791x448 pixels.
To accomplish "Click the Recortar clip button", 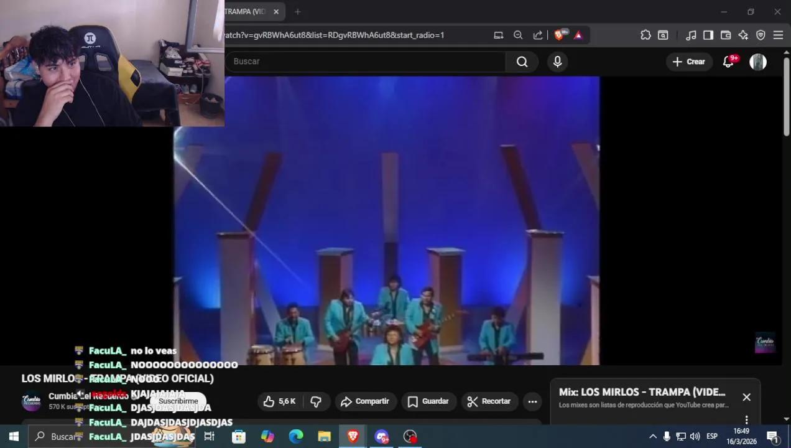I will 489,401.
